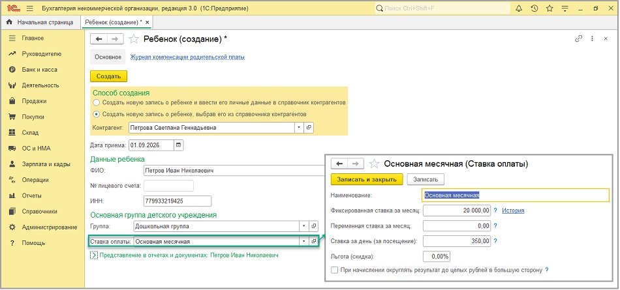Open Группа record with open button
The width and height of the screenshot is (620, 290).
pyautogui.click(x=313, y=226)
